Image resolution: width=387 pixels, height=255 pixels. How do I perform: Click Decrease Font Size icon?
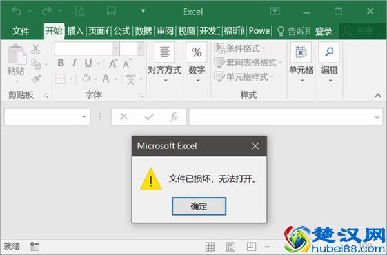point(127,64)
